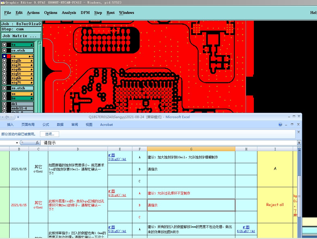Click the Job Matrix button
Image resolution: width=317 pixels, height=239 pixels.
[x=21, y=36]
